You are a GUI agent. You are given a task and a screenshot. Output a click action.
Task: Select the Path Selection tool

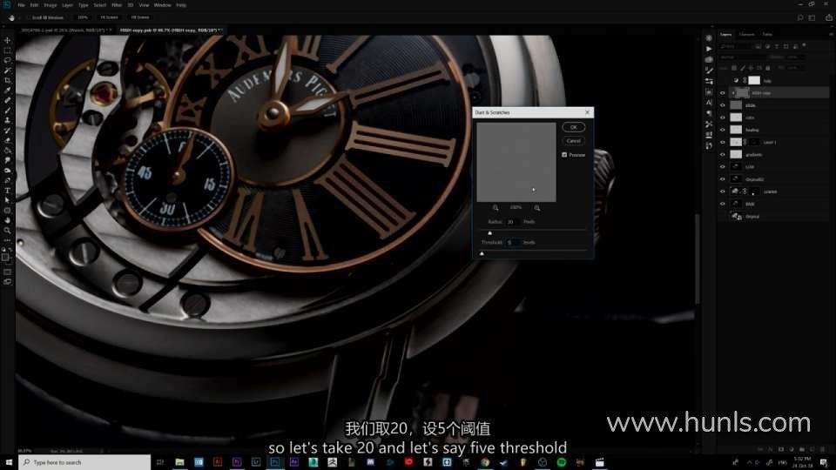point(8,200)
